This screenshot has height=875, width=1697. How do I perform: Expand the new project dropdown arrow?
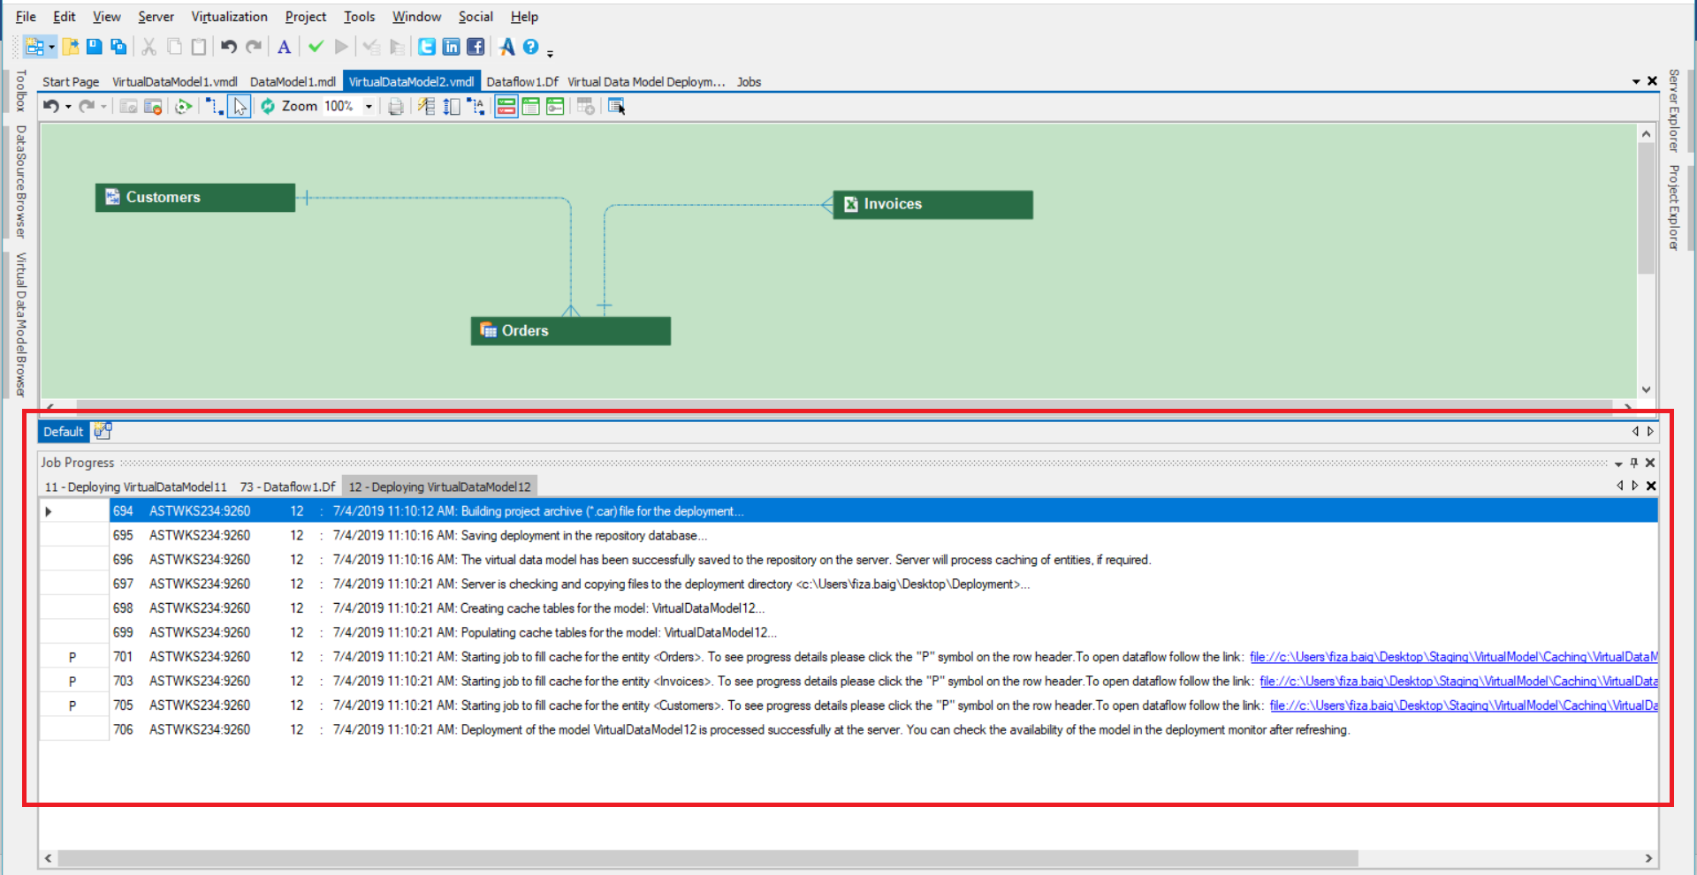[x=52, y=48]
